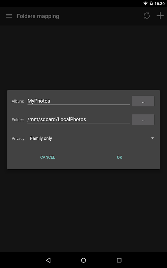The width and height of the screenshot is (167, 268).
Task: Edit the /mnt/sdcard/LocalPhotos folder path field
Action: (x=78, y=119)
